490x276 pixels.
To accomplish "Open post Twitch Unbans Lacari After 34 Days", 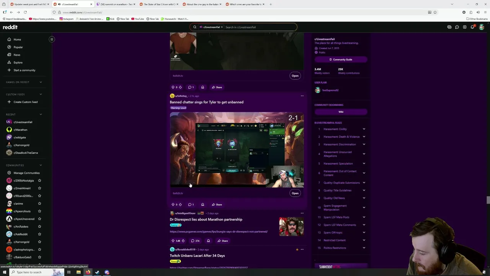I will click(197, 256).
